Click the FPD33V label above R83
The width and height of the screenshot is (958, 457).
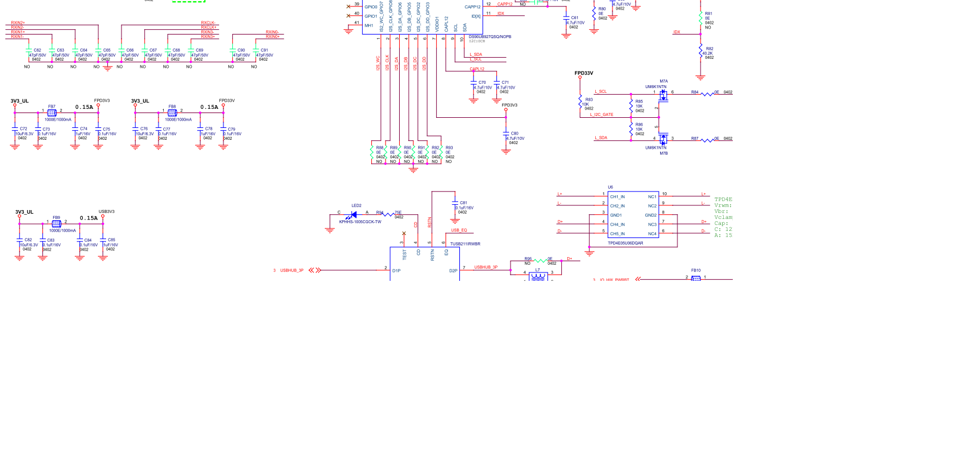point(584,73)
